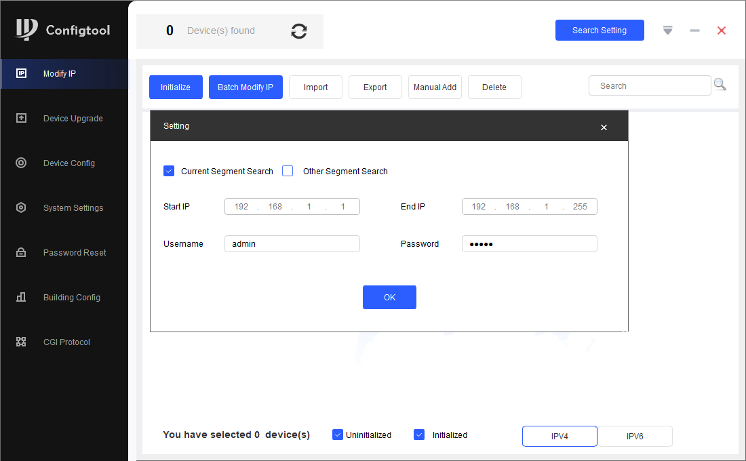Viewport: 746px width, 461px height.
Task: Click the Device Upgrade sidebar icon
Action: 21,118
